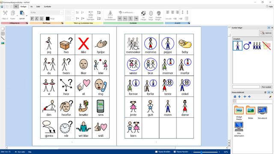Switch to the Symboler ribbon tab

click(48, 7)
